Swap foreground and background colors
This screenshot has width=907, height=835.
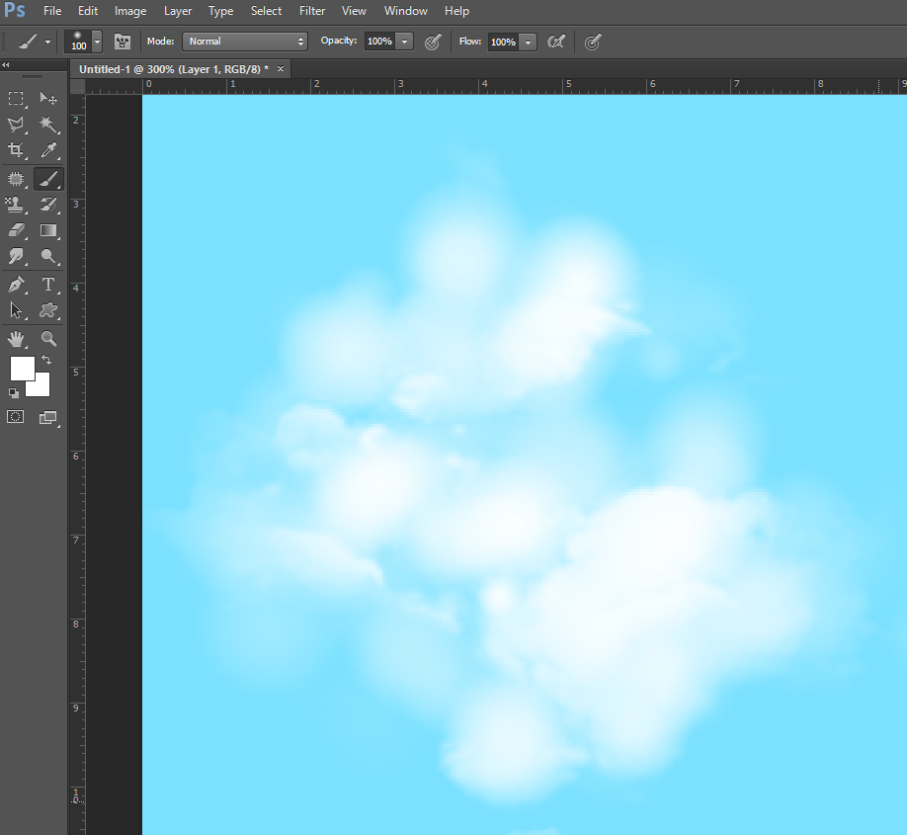click(46, 360)
